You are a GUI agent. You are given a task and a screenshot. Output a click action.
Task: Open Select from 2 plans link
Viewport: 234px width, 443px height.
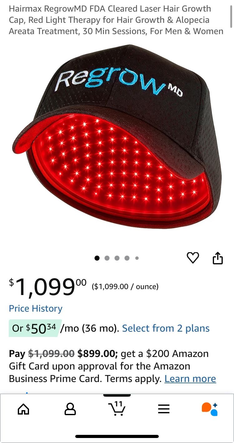[x=166, y=328]
